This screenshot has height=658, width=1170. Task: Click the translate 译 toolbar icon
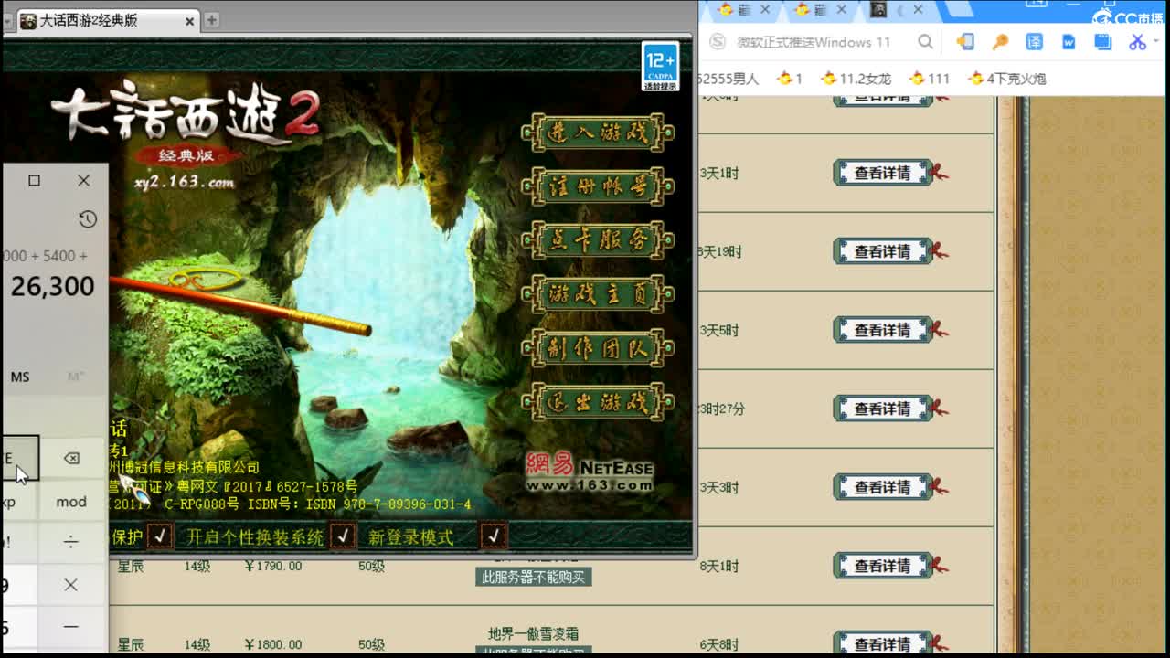click(x=1034, y=42)
